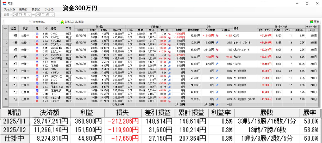Select the 29,747,241円 settlement cell
The height and width of the screenshot is (143, 322).
[x=50, y=122]
